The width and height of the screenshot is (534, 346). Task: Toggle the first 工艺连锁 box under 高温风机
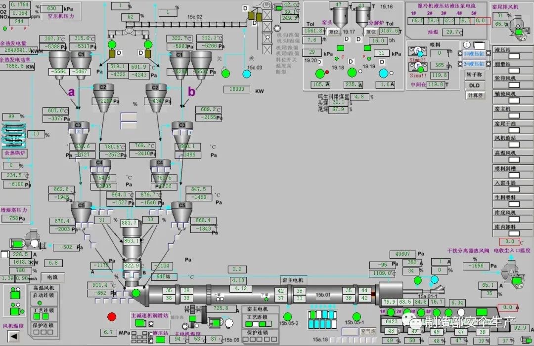pyautogui.click(x=37, y=317)
